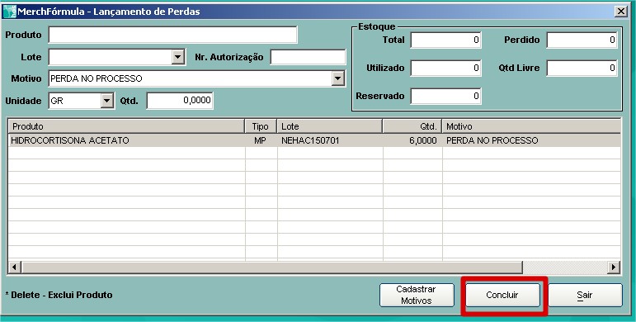Click the MP type cell
This screenshot has height=322, width=636.
point(260,140)
